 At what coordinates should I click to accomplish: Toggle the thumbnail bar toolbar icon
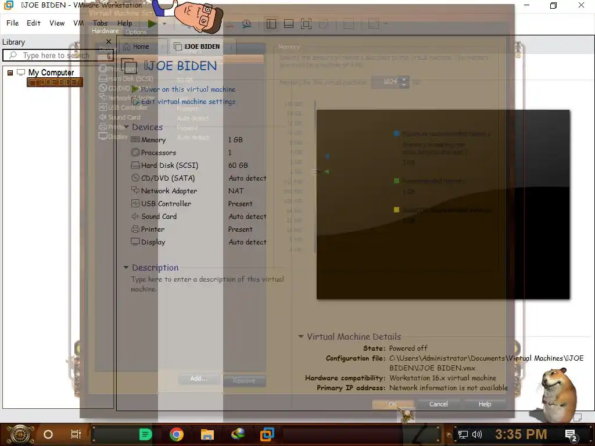coord(288,24)
